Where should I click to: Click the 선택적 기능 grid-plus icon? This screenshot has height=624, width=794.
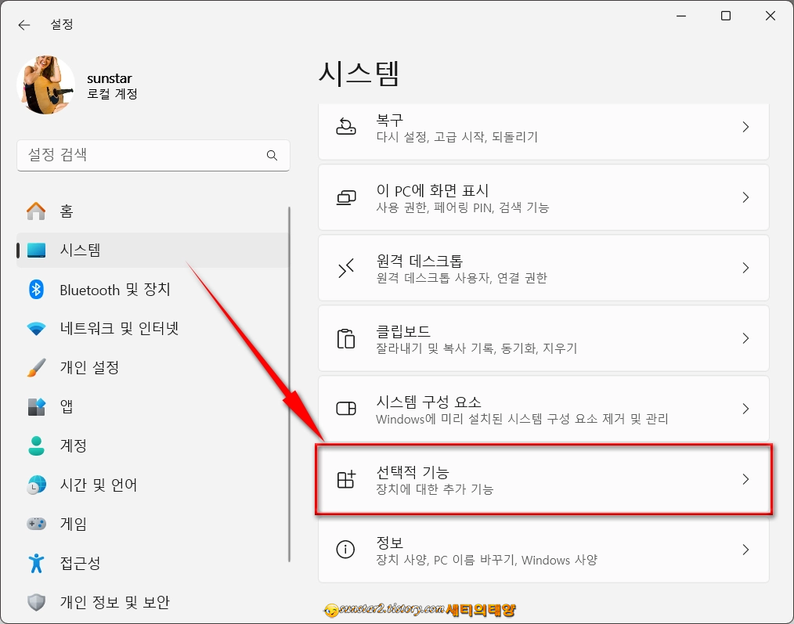(346, 478)
